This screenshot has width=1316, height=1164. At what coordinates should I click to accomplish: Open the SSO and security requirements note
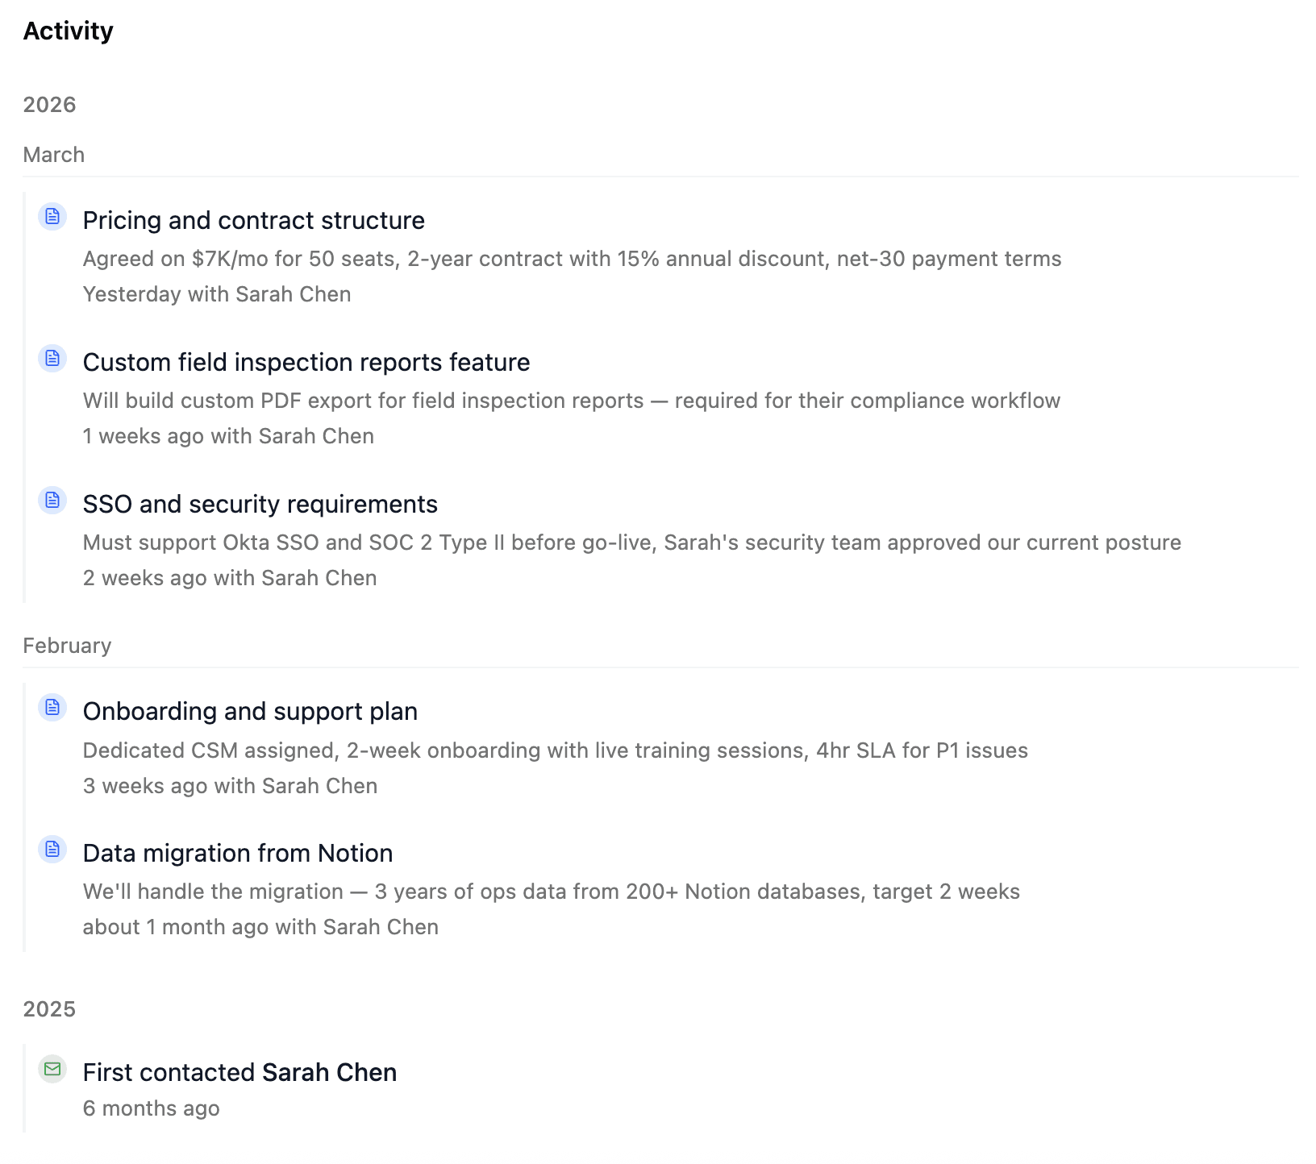click(x=260, y=504)
